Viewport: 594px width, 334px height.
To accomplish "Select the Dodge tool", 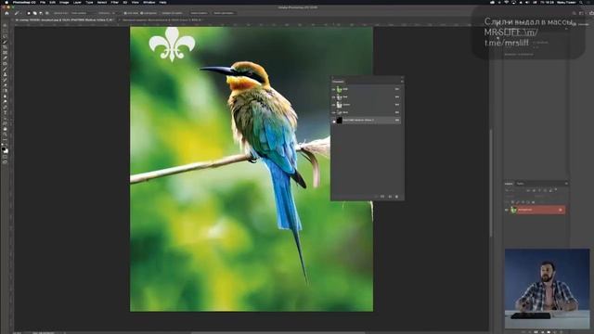I will pyautogui.click(x=5, y=101).
